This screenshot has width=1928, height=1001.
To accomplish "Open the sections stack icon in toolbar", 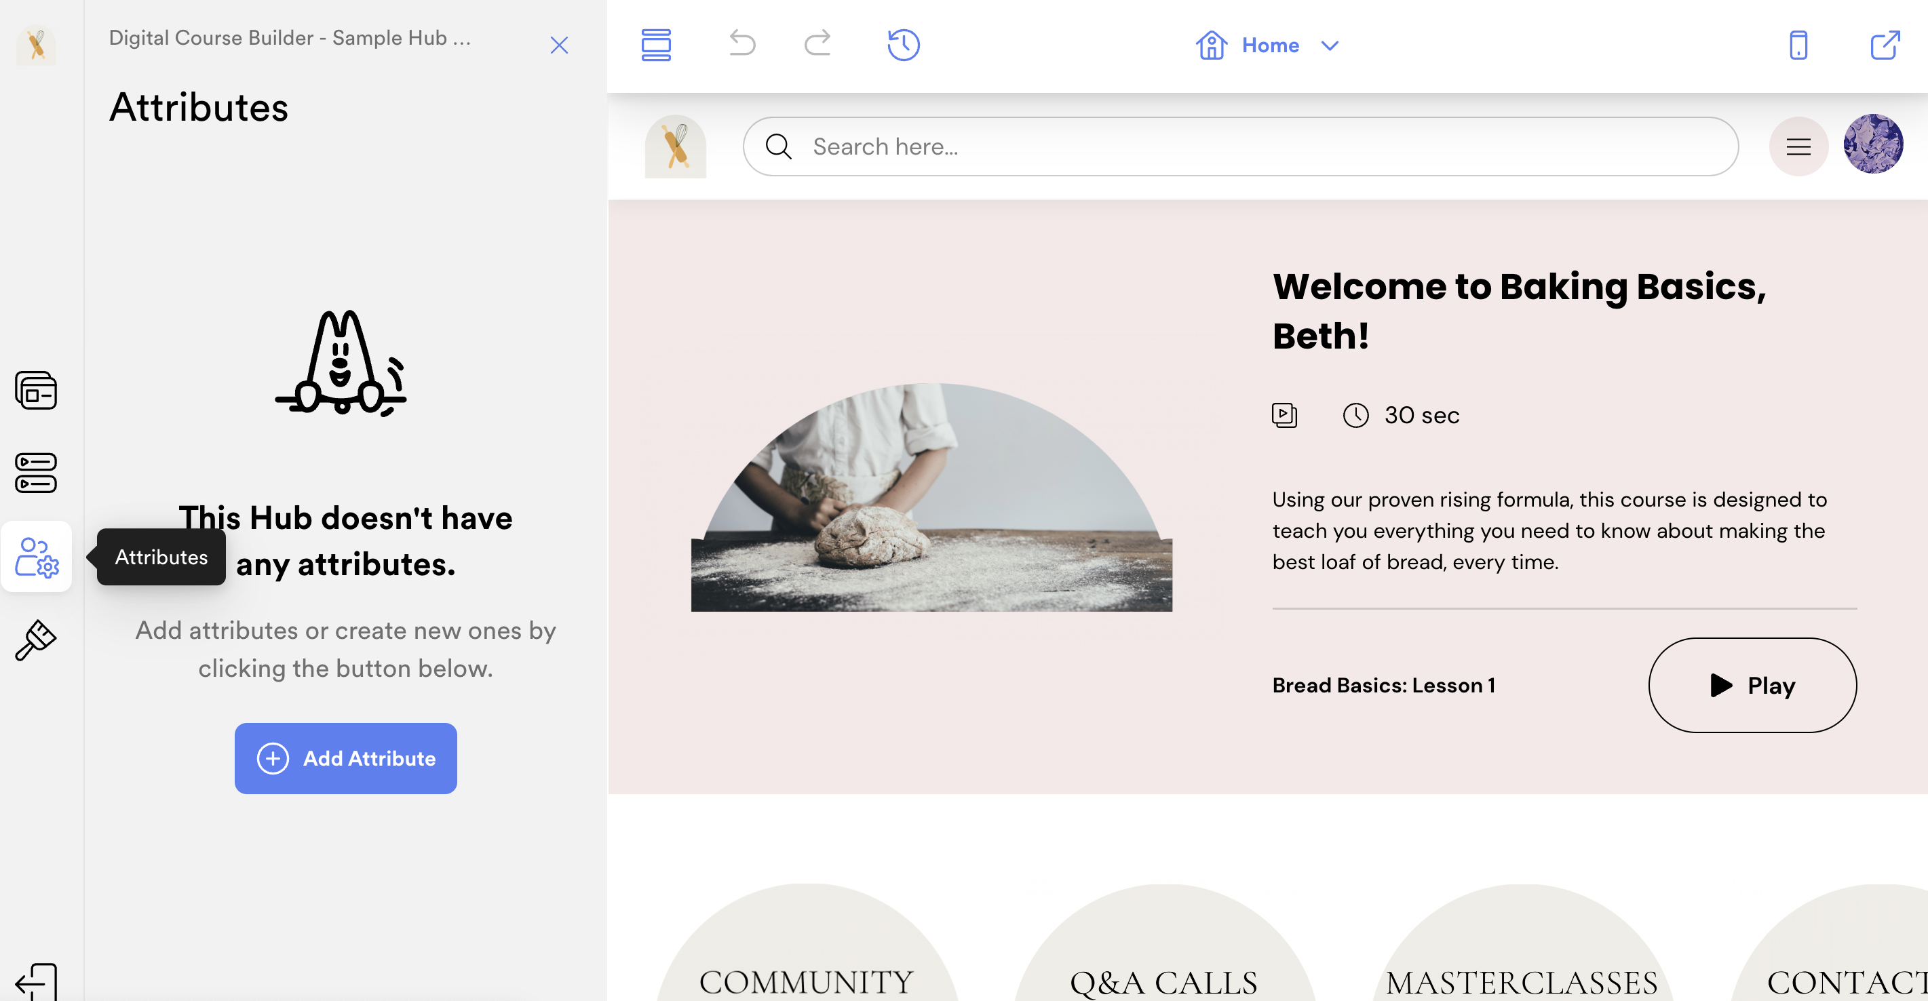I will (655, 45).
